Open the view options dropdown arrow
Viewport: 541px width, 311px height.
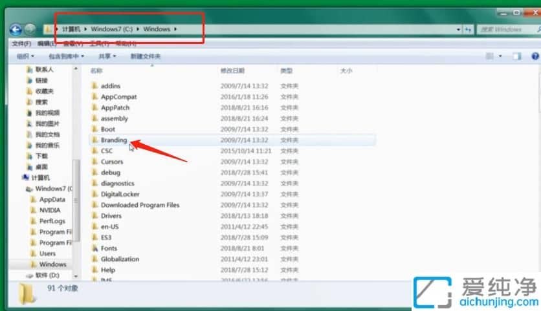pos(500,56)
